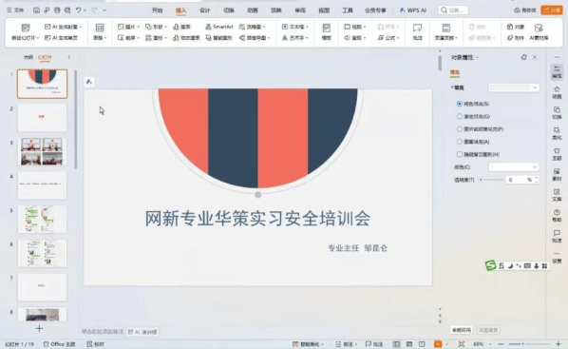Switch to the Design ribbon tab
The height and width of the screenshot is (349, 568).
(x=204, y=10)
